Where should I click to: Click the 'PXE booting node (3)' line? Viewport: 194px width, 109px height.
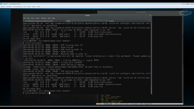[x=53, y=71]
